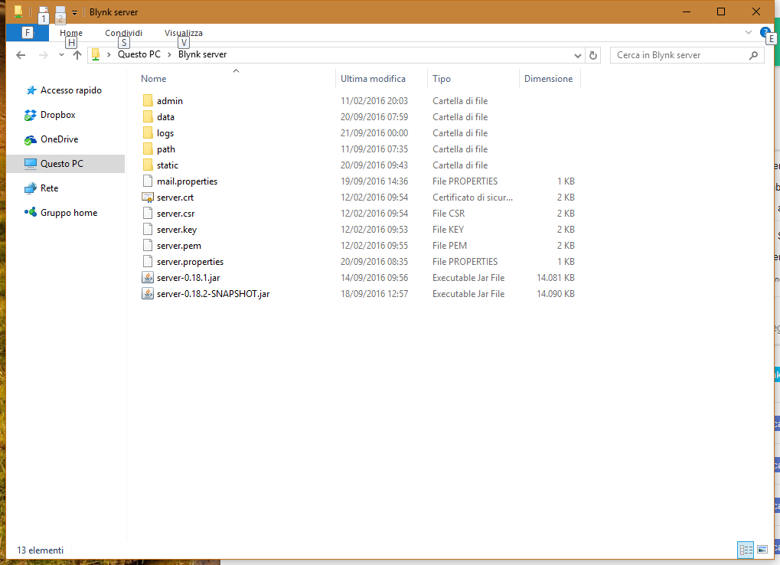Refresh the Blynk server folder view
Image resolution: width=780 pixels, height=565 pixels.
tap(593, 55)
